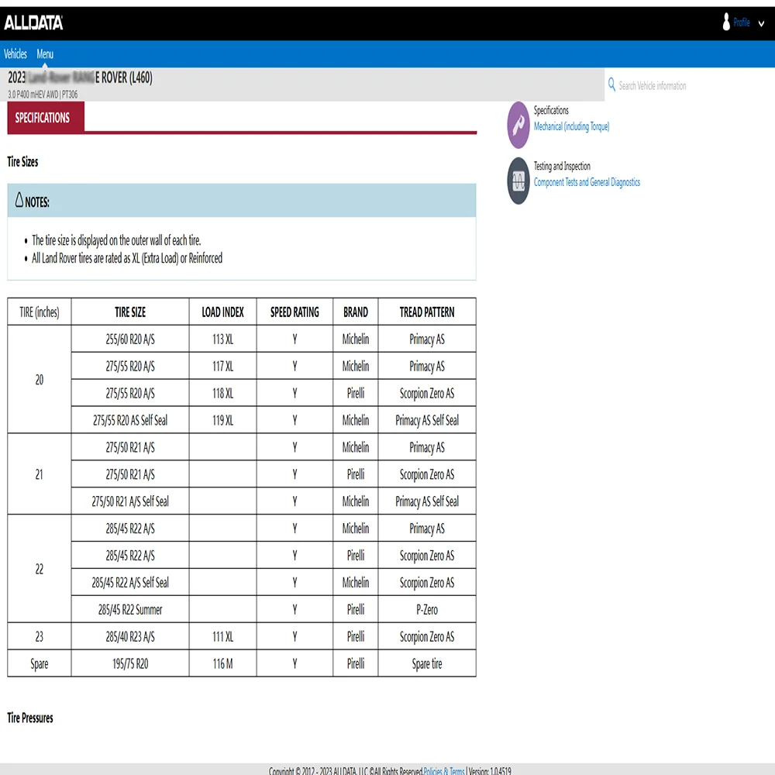Select the 275/55 R20 AS Self Seal cell
This screenshot has width=775, height=775.
130,420
